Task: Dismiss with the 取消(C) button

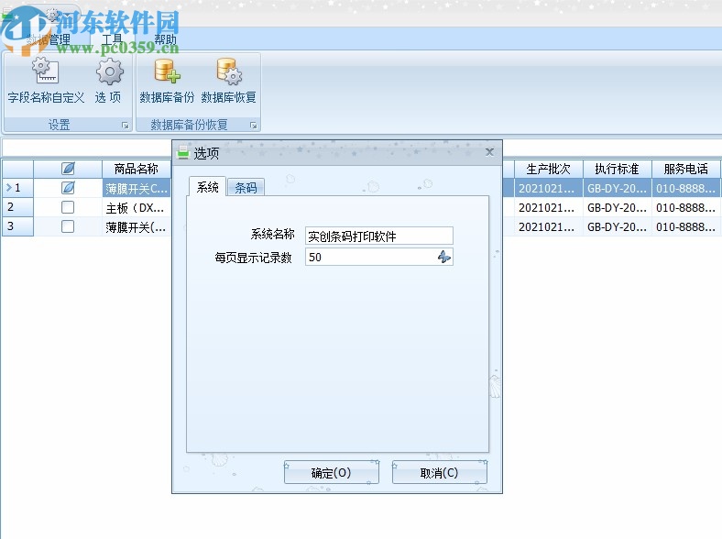Action: pos(439,473)
